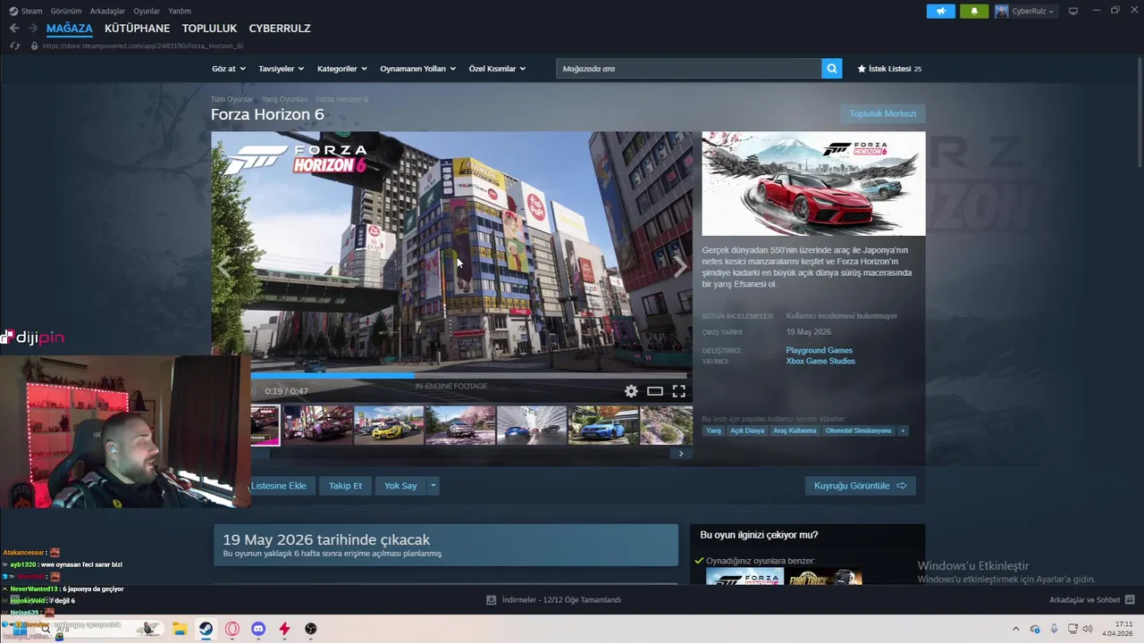Open the dropdown arrow beside Yok Say

[x=433, y=486]
